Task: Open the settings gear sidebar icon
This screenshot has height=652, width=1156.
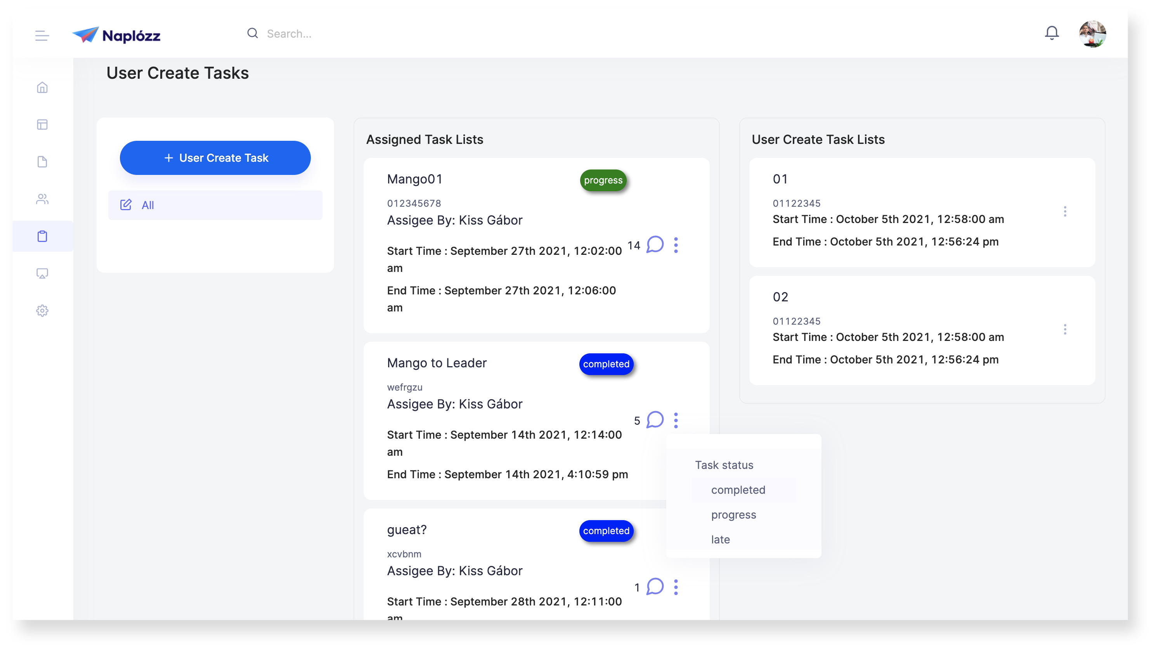Action: point(42,310)
